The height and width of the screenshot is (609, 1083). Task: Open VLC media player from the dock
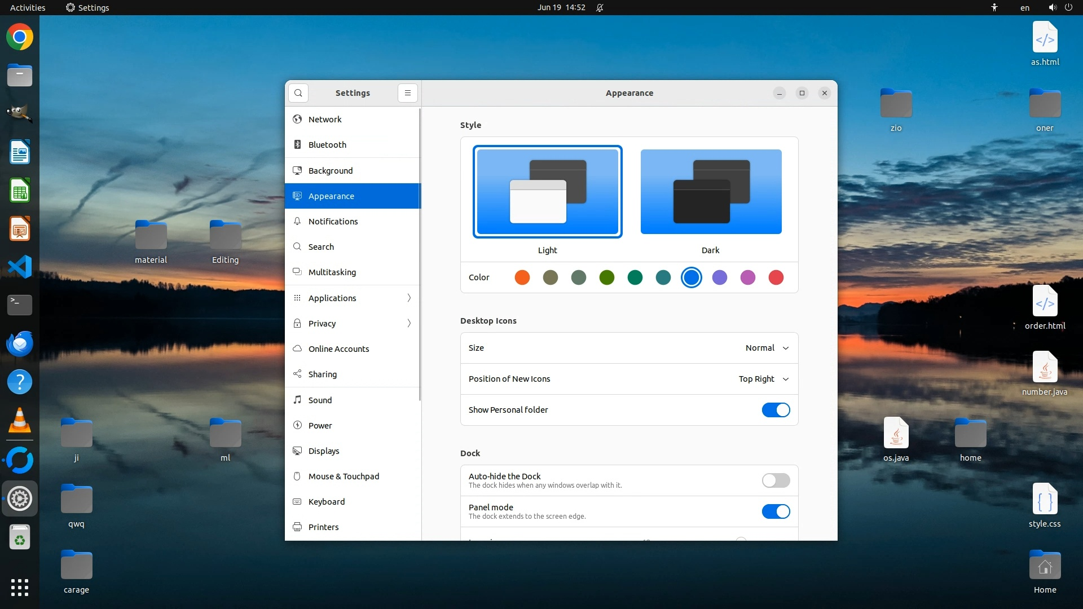[20, 421]
